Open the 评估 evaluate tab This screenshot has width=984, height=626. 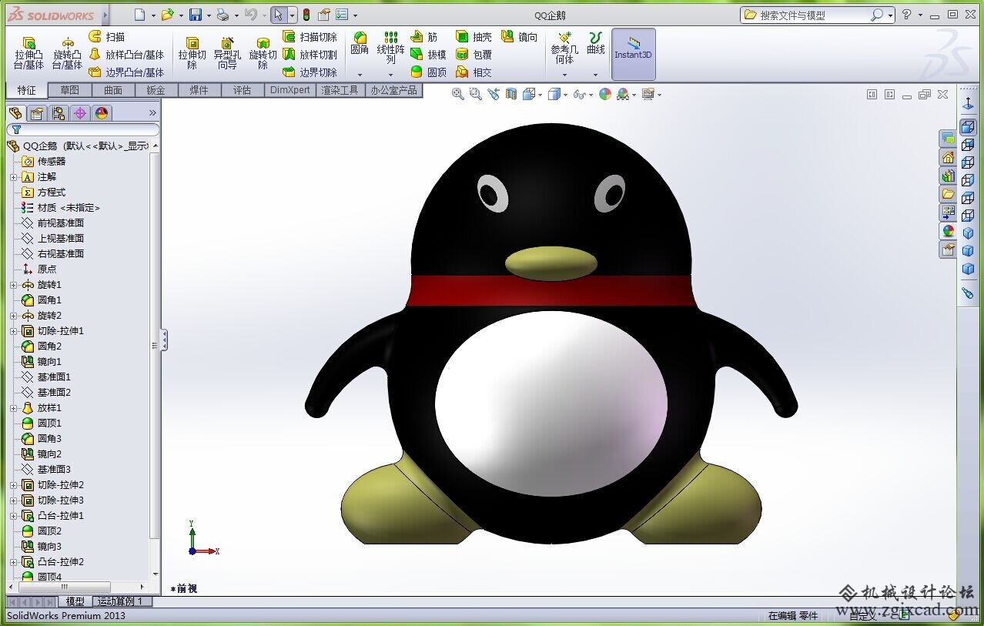(242, 90)
